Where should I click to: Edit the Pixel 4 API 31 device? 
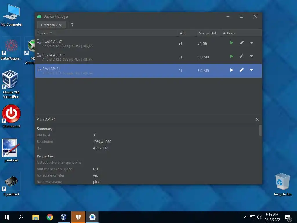(x=242, y=43)
